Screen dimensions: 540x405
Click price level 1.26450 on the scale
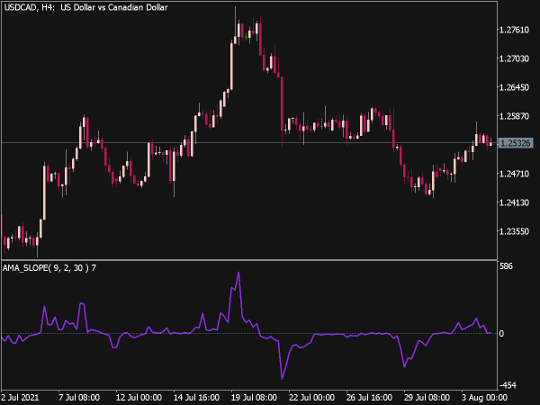pos(514,87)
